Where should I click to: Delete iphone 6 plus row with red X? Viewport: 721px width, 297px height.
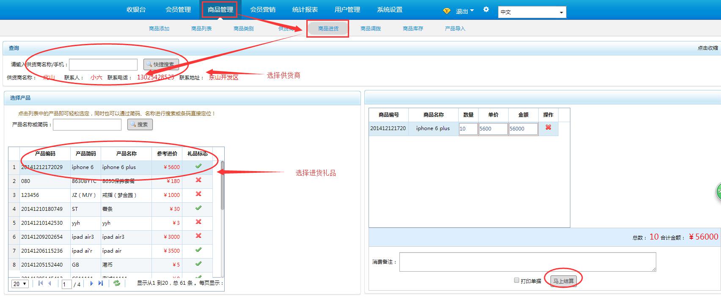coord(548,128)
